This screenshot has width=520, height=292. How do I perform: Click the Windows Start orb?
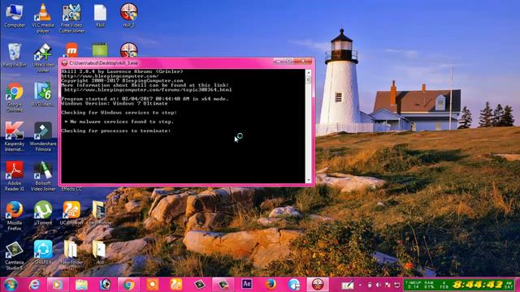10,285
